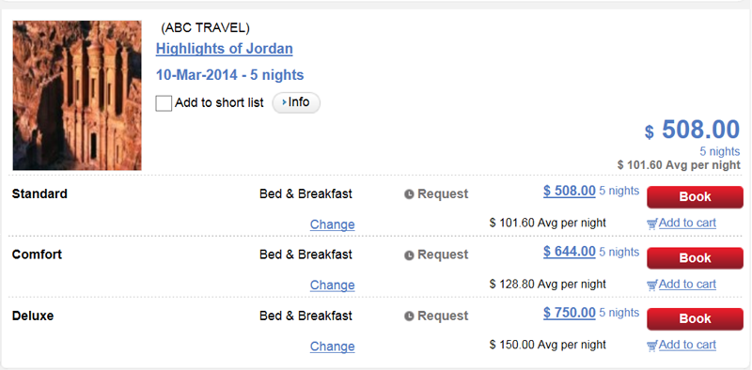The height and width of the screenshot is (370, 752).
Task: Book the Standard package
Action: pos(695,197)
